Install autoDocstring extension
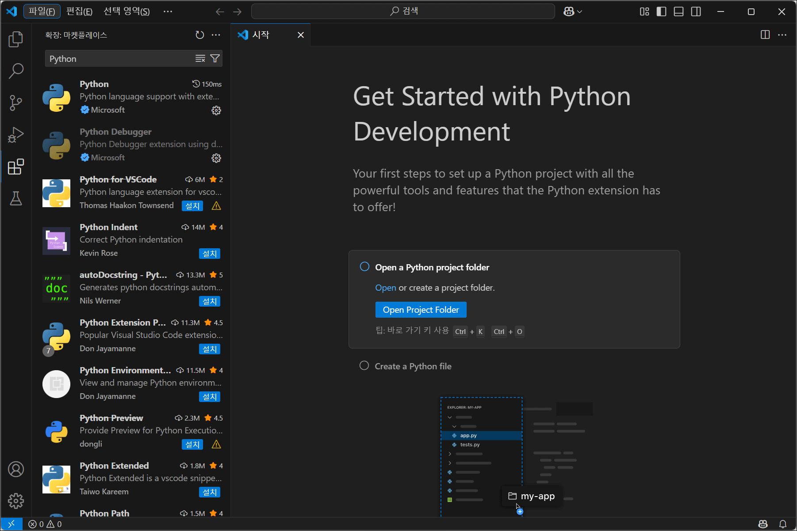Screen dimensions: 797x531 (x=210, y=301)
